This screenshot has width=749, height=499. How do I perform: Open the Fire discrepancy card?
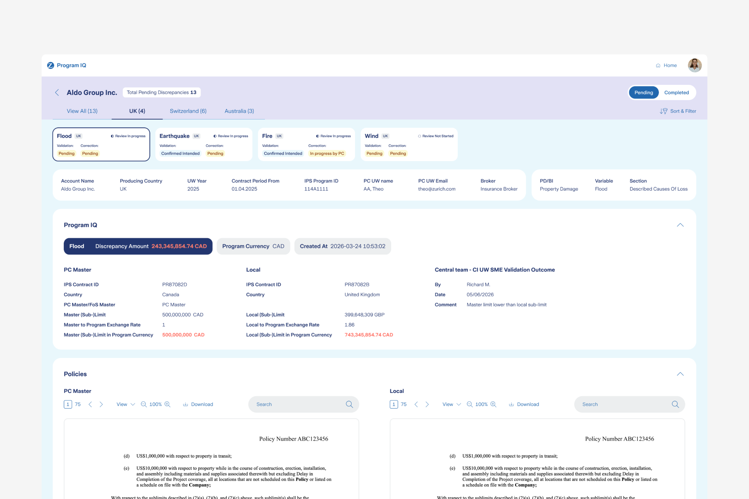pyautogui.click(x=307, y=145)
